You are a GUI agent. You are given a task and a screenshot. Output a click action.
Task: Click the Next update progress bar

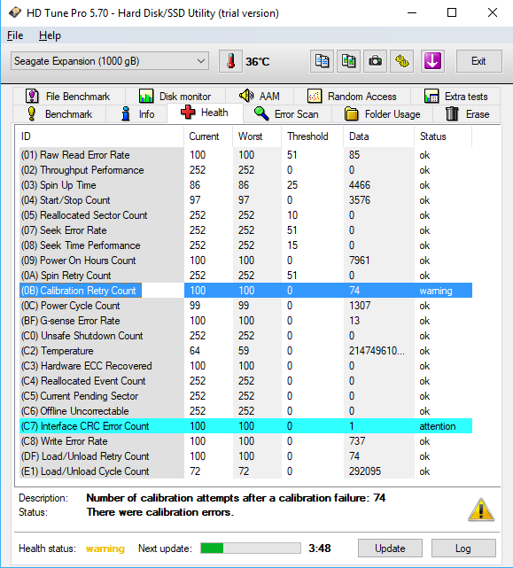pos(251,549)
